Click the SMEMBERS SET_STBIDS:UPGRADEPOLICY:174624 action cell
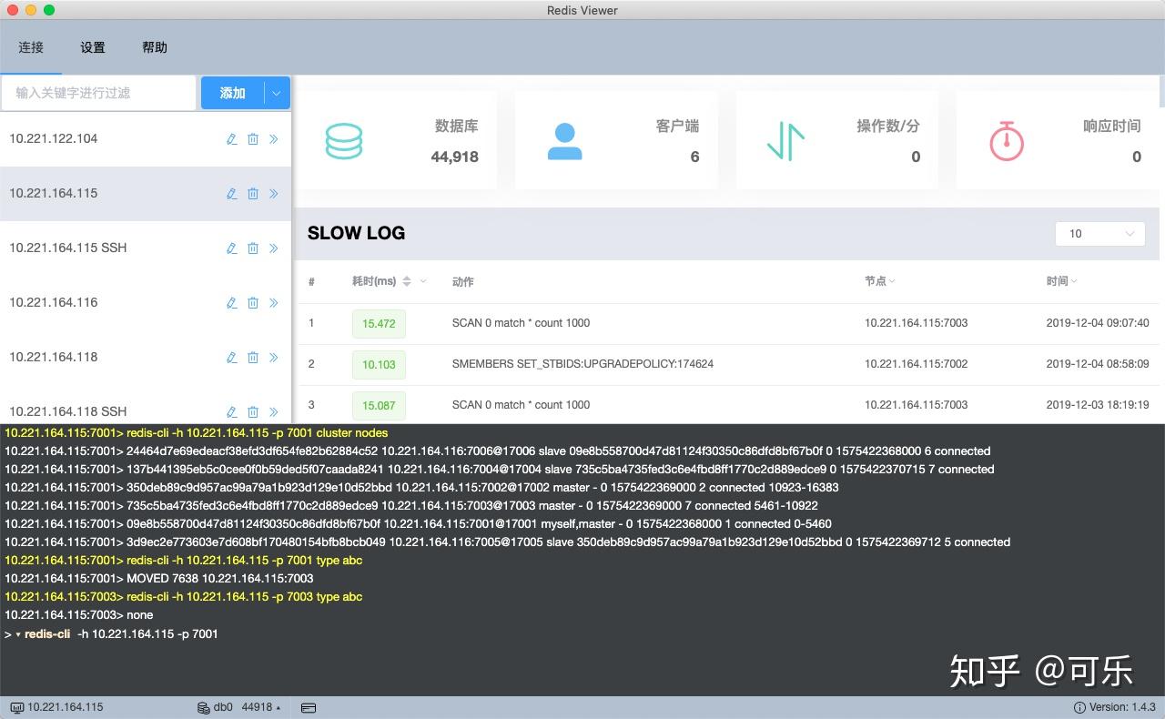Screen dimensions: 1165x719 582,364
